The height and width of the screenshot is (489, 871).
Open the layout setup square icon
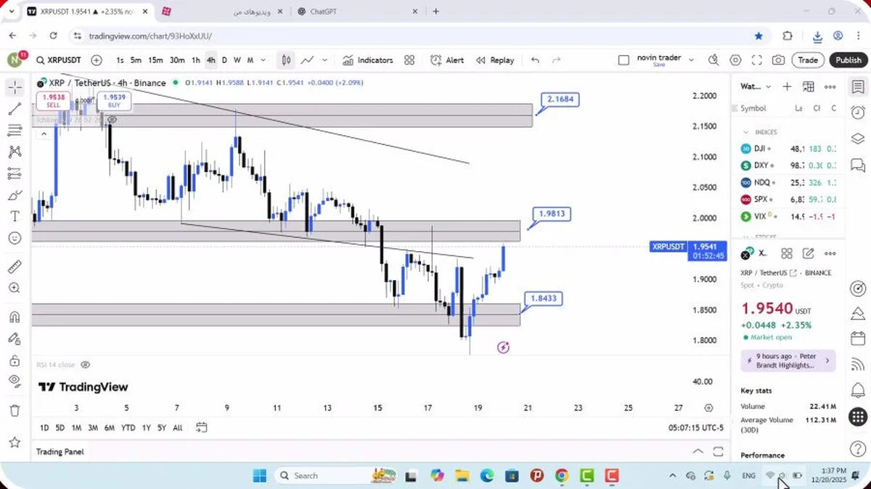pyautogui.click(x=623, y=60)
